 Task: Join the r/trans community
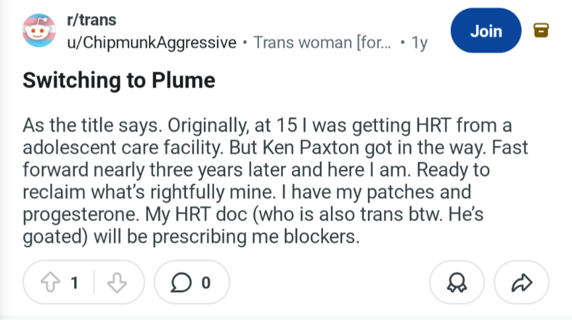pos(486,30)
